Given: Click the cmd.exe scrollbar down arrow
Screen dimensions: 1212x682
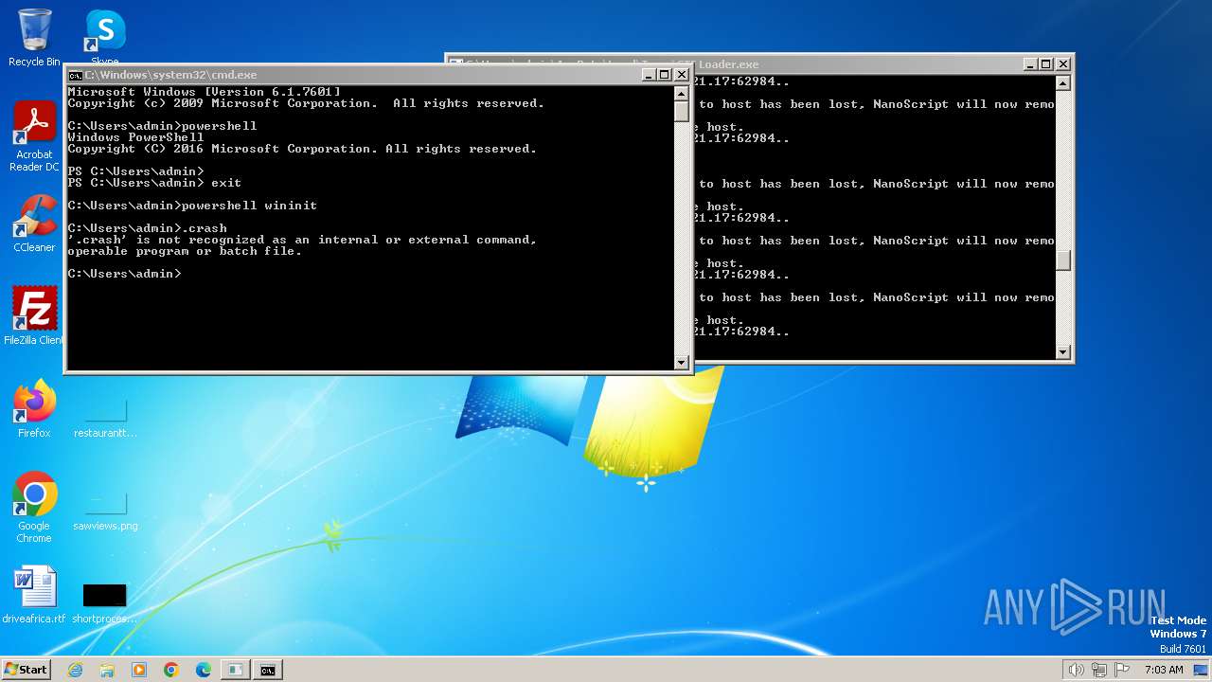Looking at the screenshot, I should coord(681,362).
